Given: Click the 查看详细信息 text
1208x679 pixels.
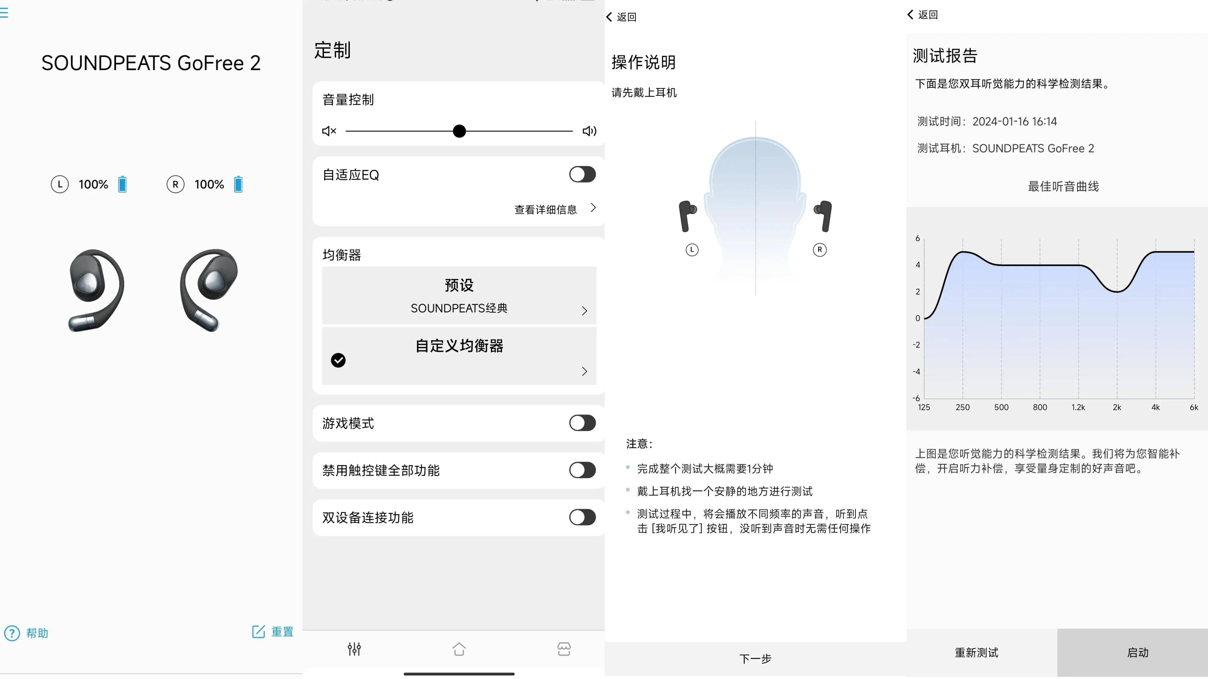Looking at the screenshot, I should click(545, 209).
